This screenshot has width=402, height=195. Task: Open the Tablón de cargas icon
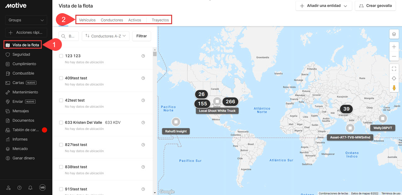(8, 130)
